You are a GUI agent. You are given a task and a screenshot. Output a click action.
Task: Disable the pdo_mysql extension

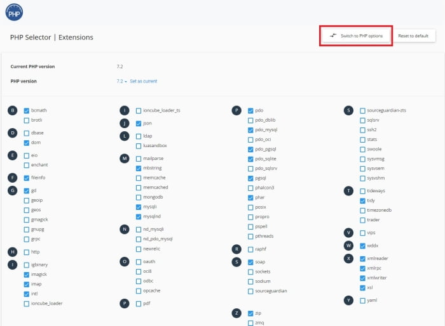coord(250,130)
